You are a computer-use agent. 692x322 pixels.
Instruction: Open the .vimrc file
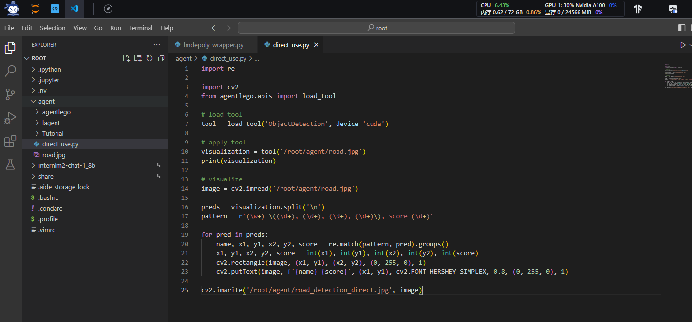click(x=95, y=230)
